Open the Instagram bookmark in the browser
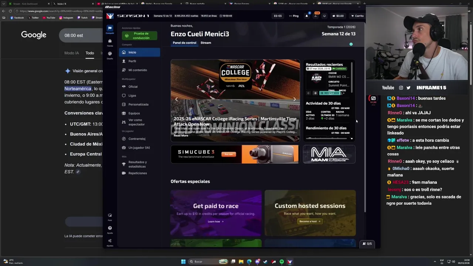 (x=67, y=18)
